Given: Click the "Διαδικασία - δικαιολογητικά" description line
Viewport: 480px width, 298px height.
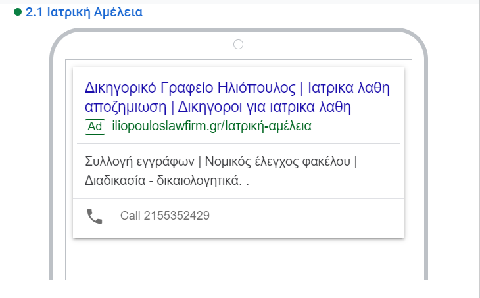Looking at the screenshot, I should [162, 180].
